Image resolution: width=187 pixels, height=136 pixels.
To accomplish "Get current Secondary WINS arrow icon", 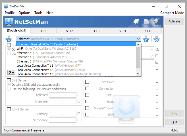I will pos(79,120).
